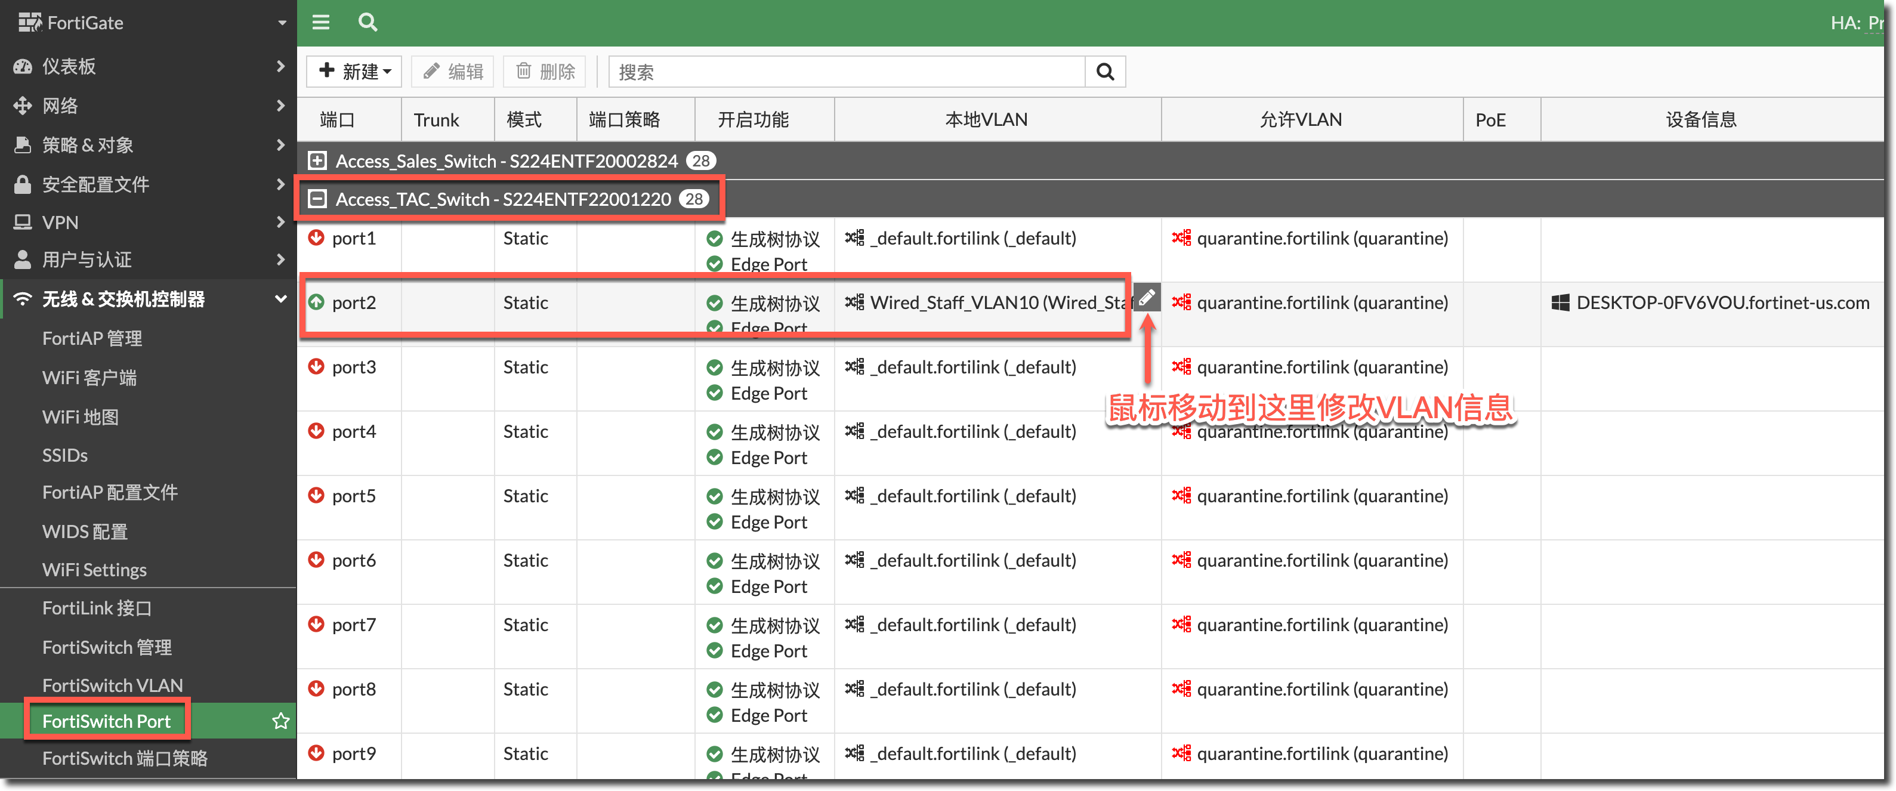Screen dimensions: 1896x791
Task: Expand the Access_Sales_Switch group
Action: (x=317, y=160)
